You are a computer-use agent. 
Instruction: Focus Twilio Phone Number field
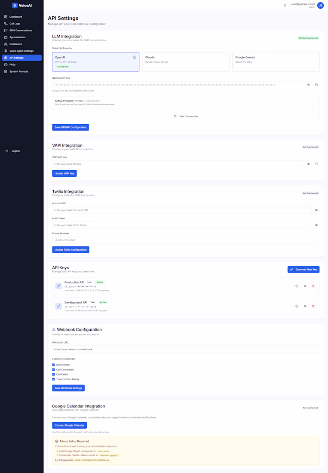click(x=186, y=240)
